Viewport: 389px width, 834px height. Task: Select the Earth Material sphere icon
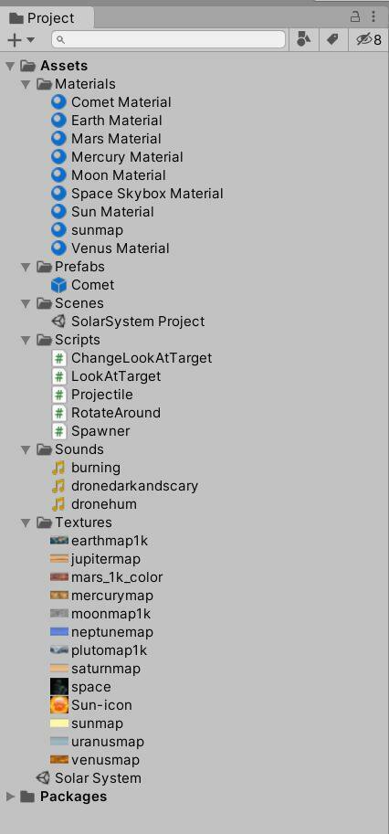click(58, 121)
